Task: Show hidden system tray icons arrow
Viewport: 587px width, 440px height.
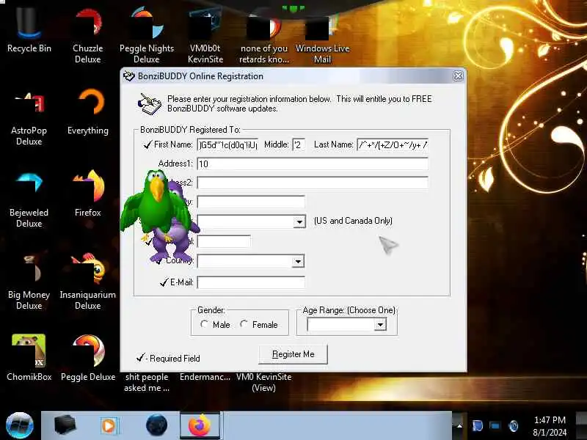Action: click(x=459, y=426)
